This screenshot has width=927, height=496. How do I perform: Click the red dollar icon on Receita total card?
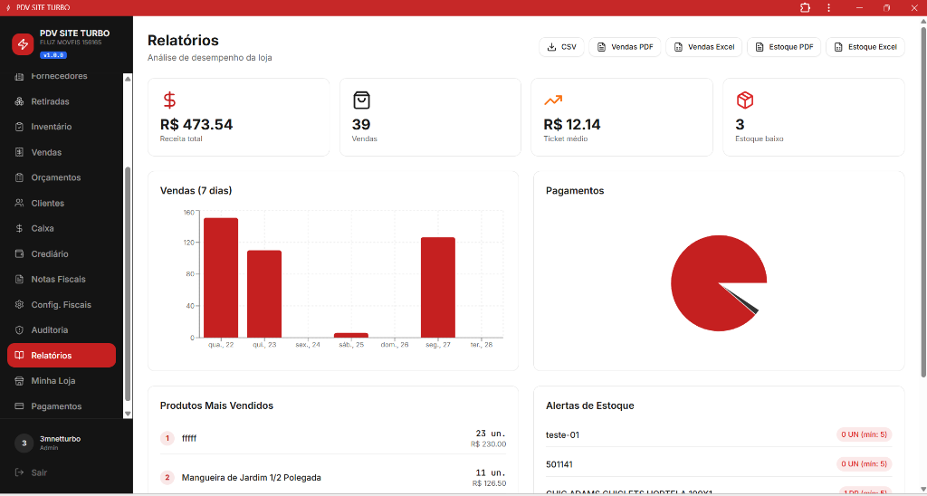pos(169,100)
